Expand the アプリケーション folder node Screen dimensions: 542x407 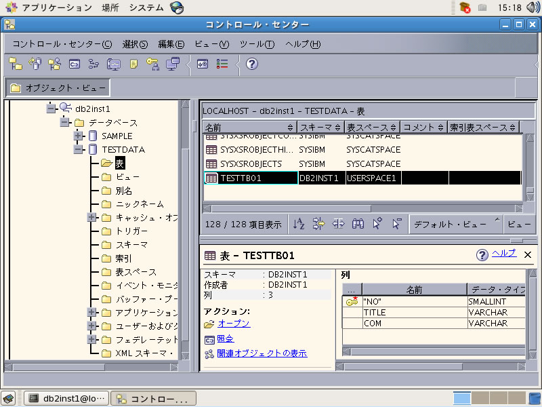pos(92,313)
